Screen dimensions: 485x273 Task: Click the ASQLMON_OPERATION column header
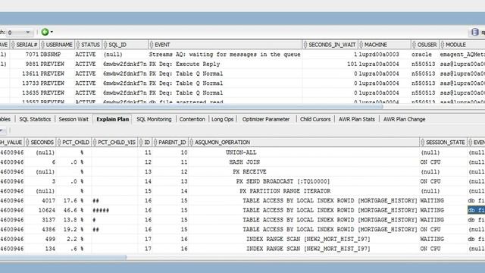click(x=304, y=143)
